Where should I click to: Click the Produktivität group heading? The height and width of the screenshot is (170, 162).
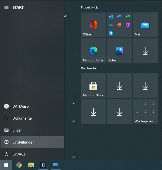point(89,7)
